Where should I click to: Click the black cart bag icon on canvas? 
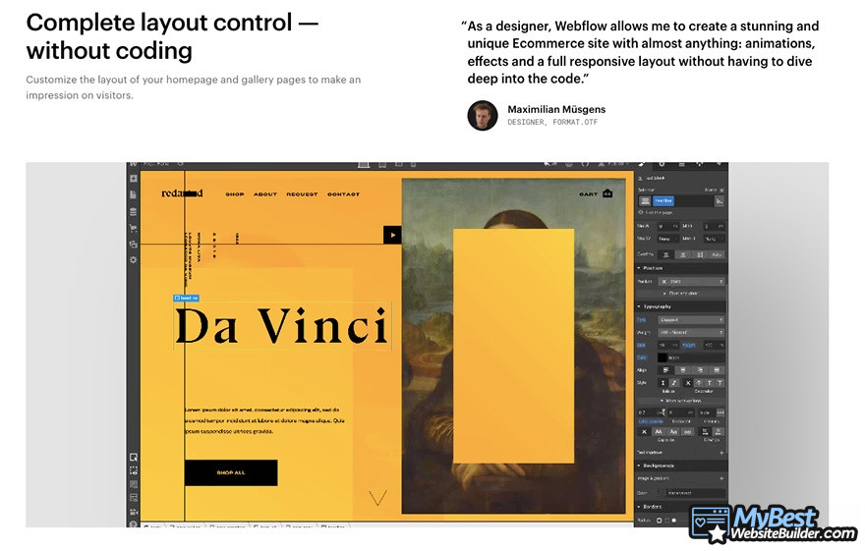tap(607, 193)
